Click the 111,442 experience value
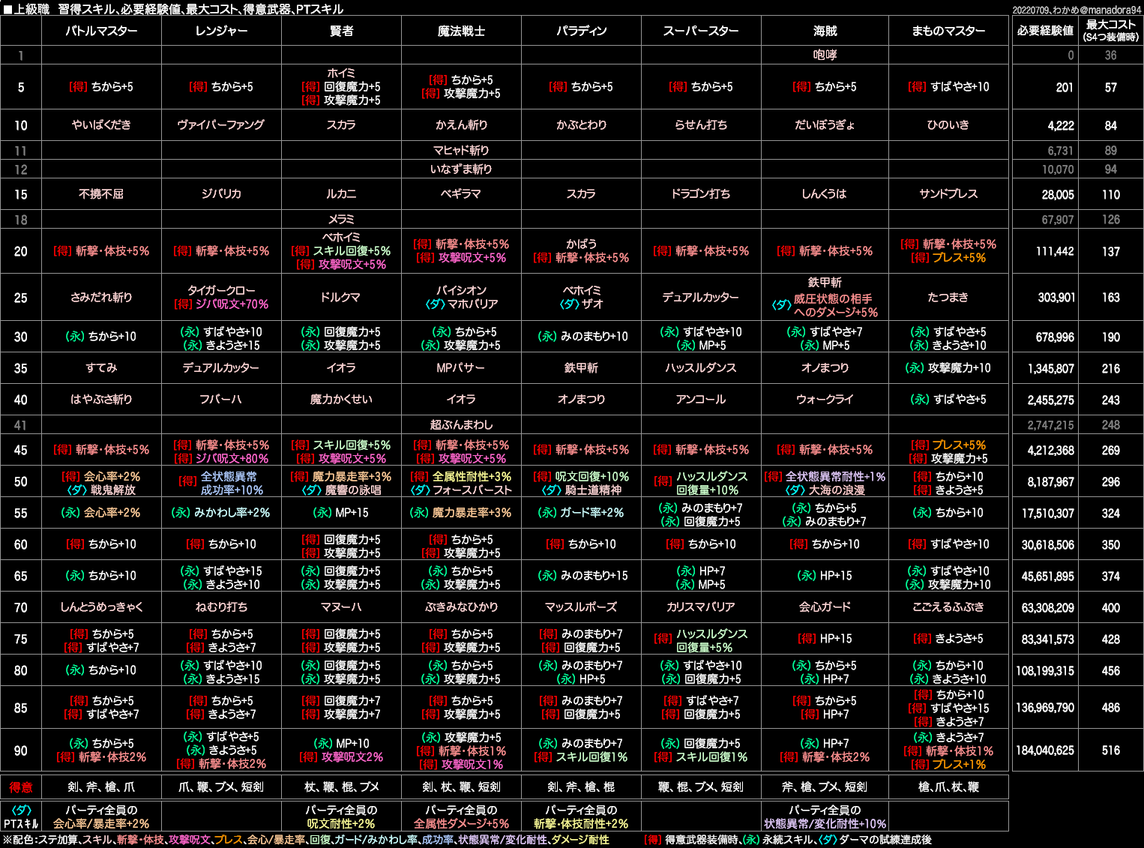 point(1055,252)
